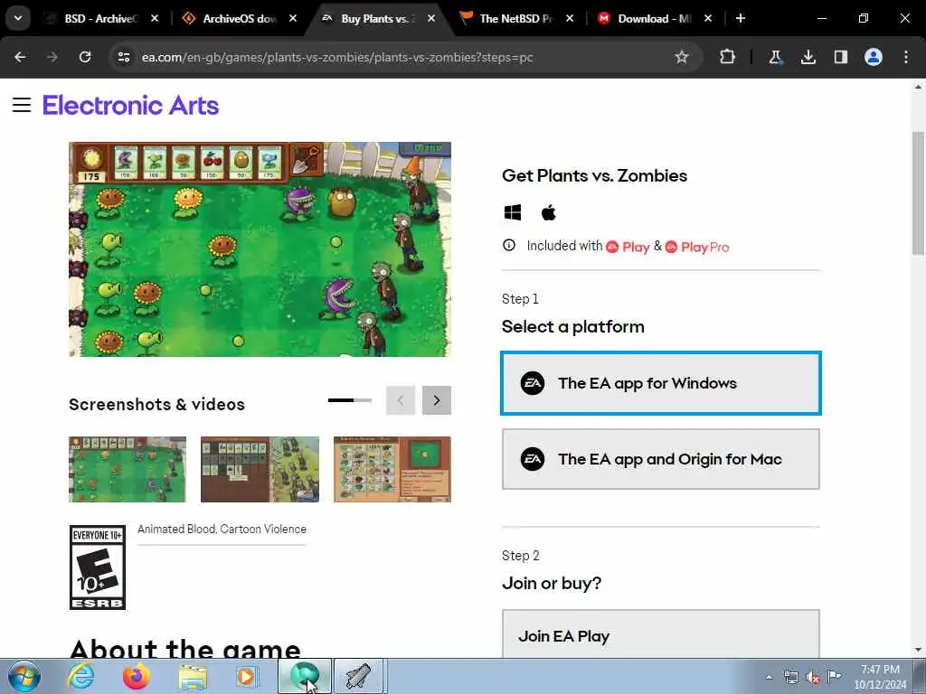Click the Windows platform logo icon

click(x=513, y=212)
